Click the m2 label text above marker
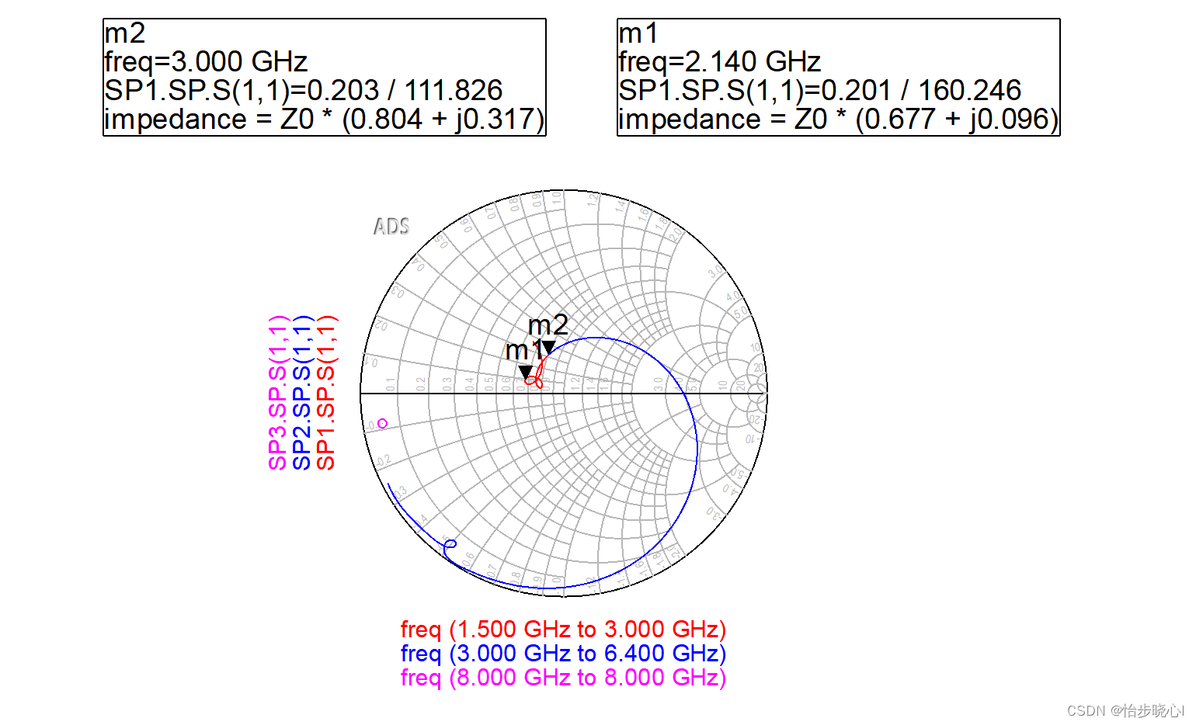 click(548, 324)
